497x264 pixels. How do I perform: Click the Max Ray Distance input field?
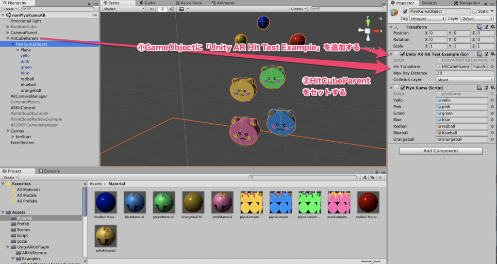point(465,73)
